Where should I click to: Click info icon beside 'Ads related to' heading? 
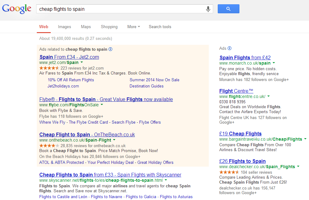[110, 49]
